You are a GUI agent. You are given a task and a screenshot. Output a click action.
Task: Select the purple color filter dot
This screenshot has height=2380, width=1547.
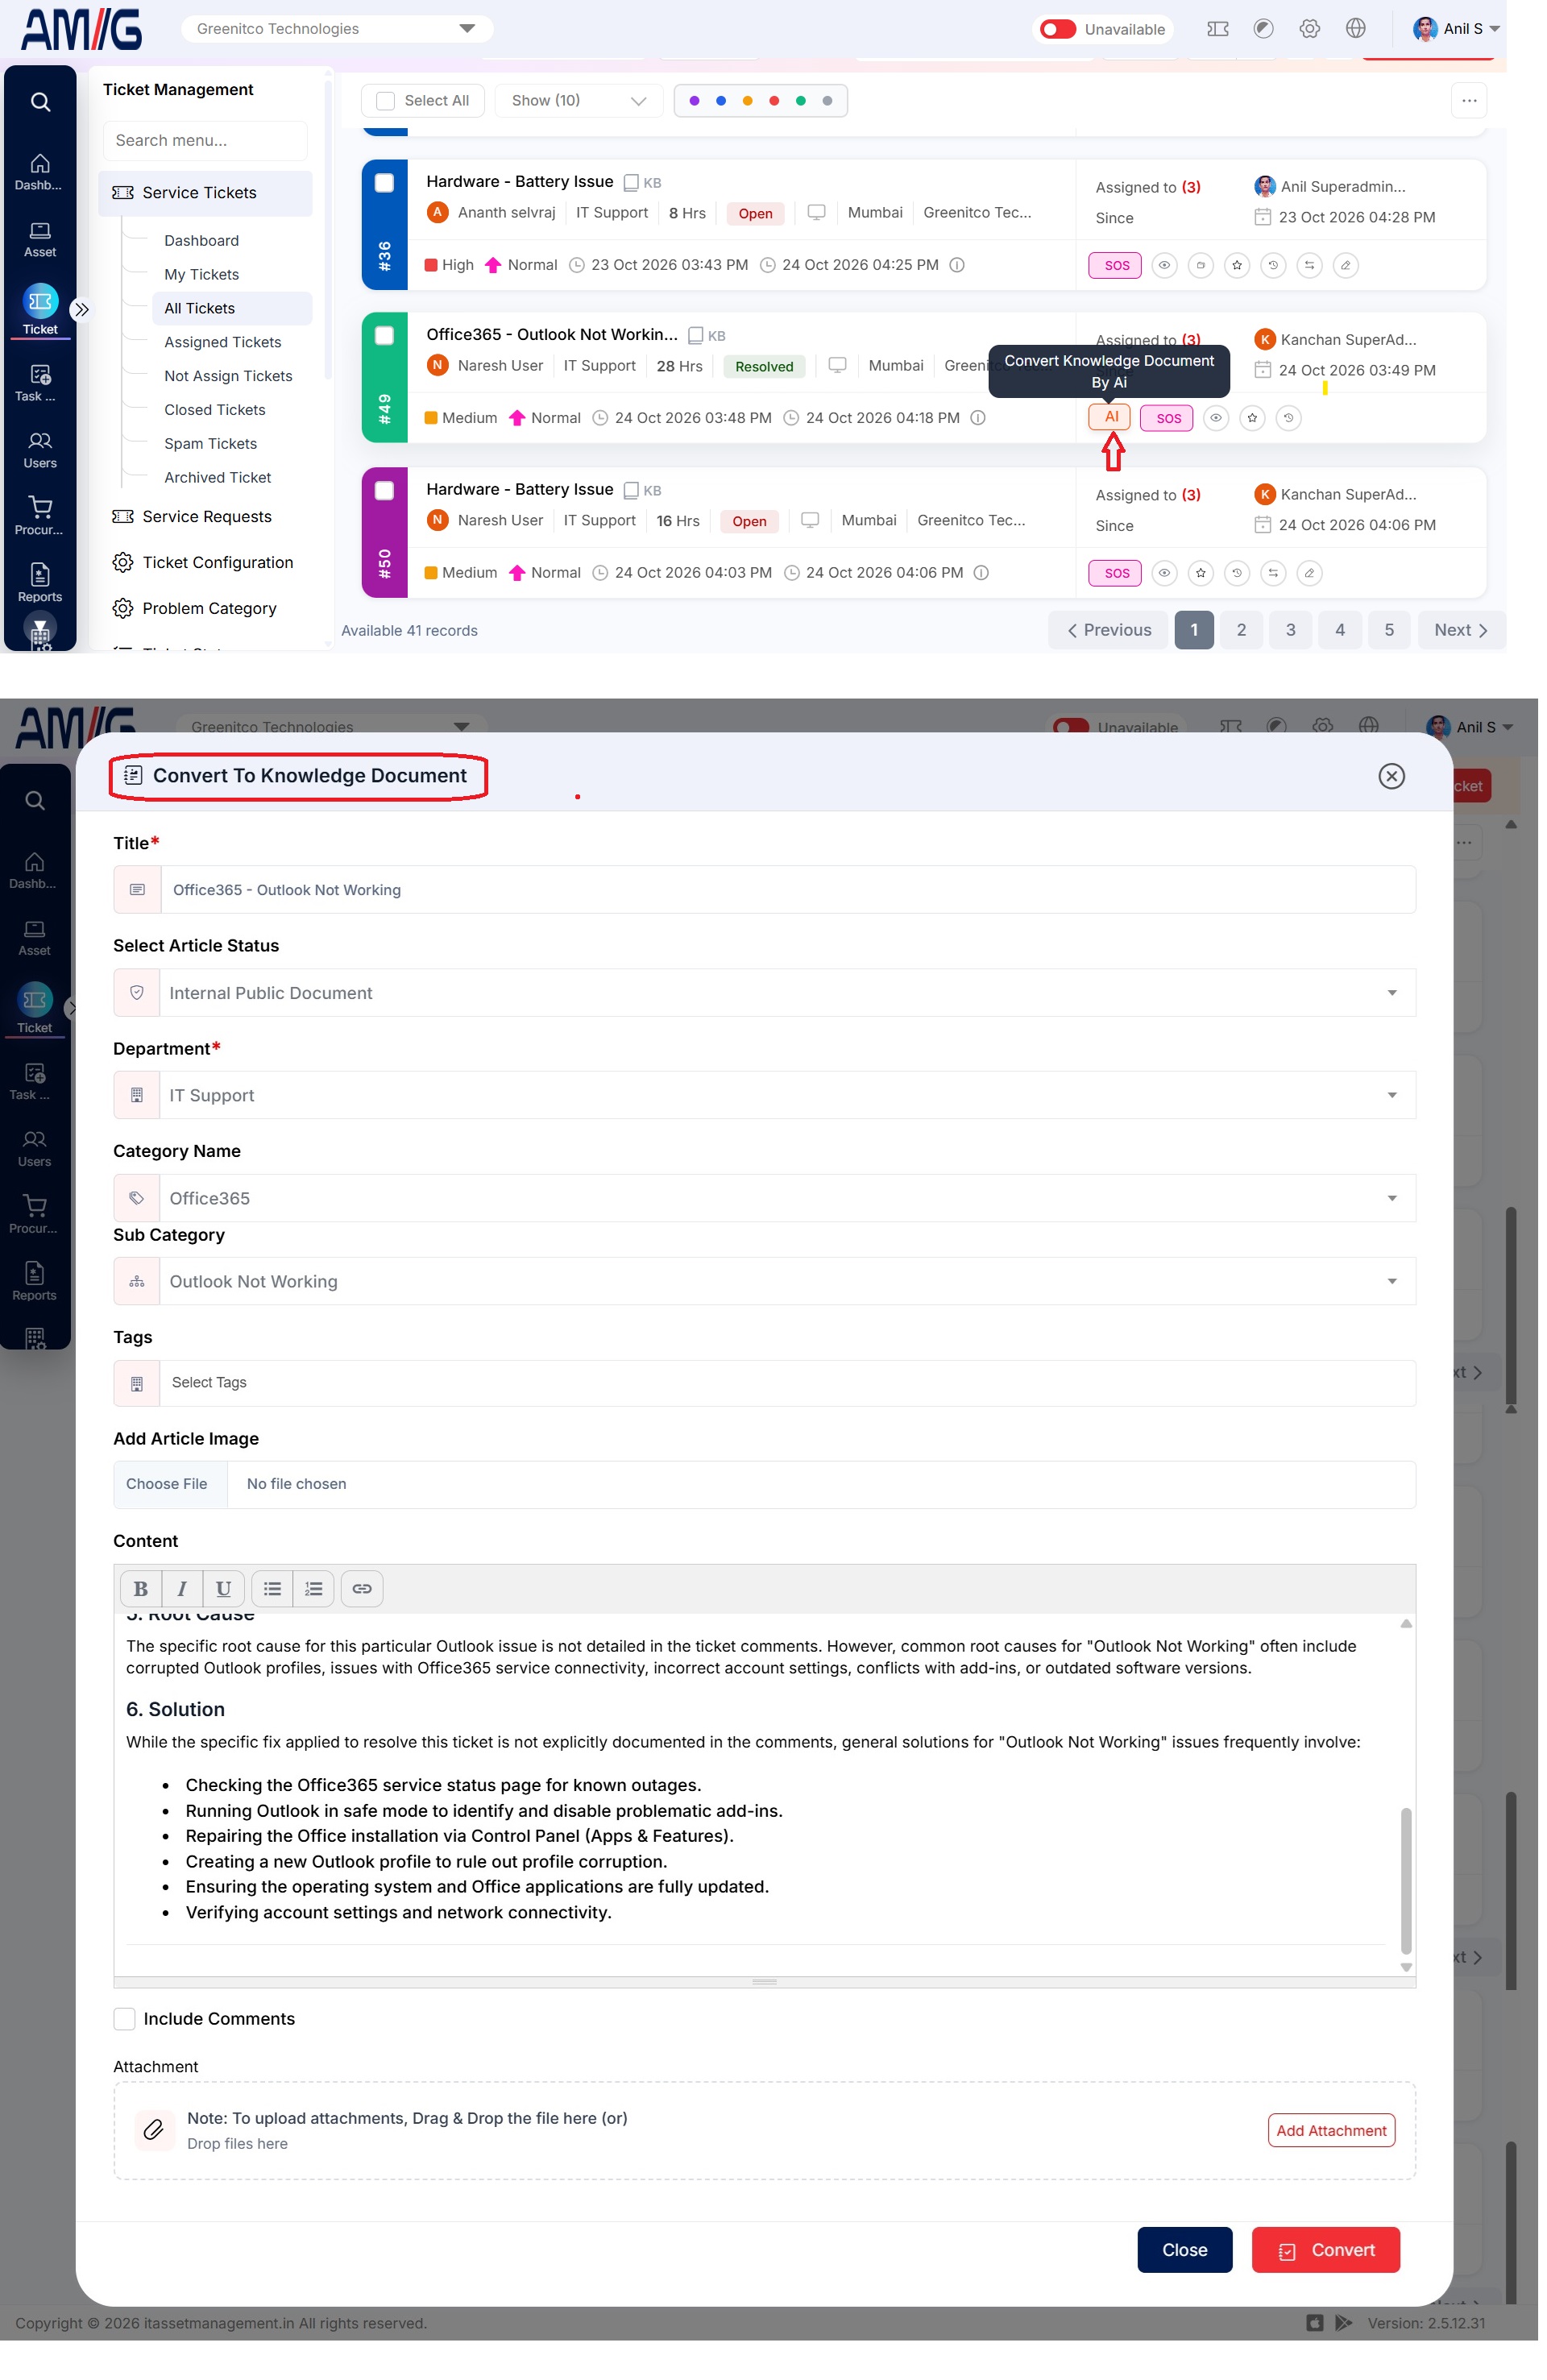[x=694, y=101]
